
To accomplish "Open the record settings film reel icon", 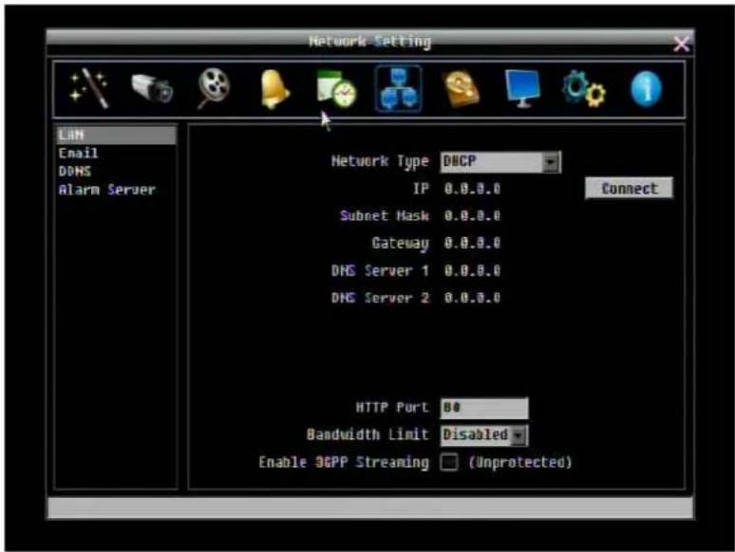I will click(214, 88).
